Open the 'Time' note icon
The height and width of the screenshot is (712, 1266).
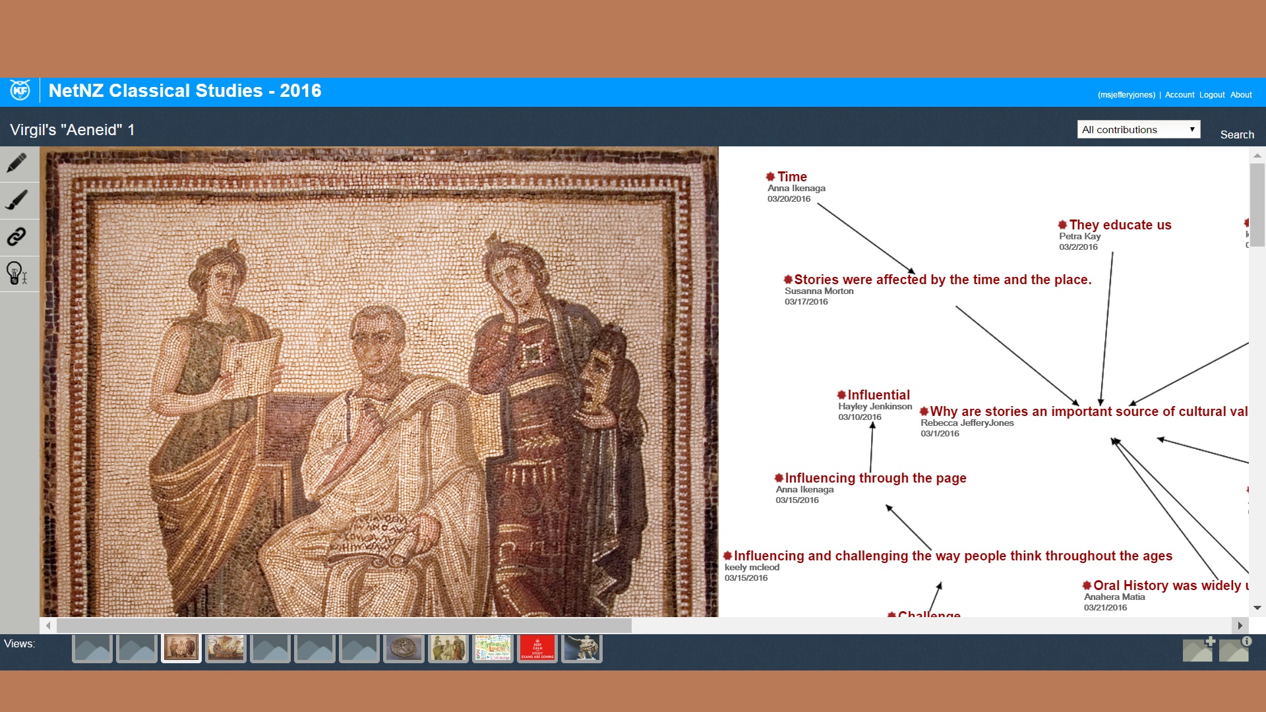770,177
